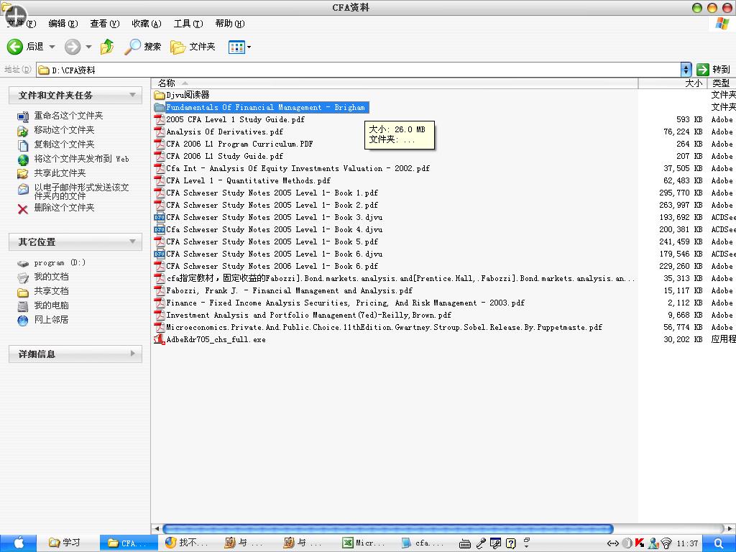Sort by the 名称 column header
Image resolution: width=736 pixels, height=552 pixels.
click(x=395, y=83)
